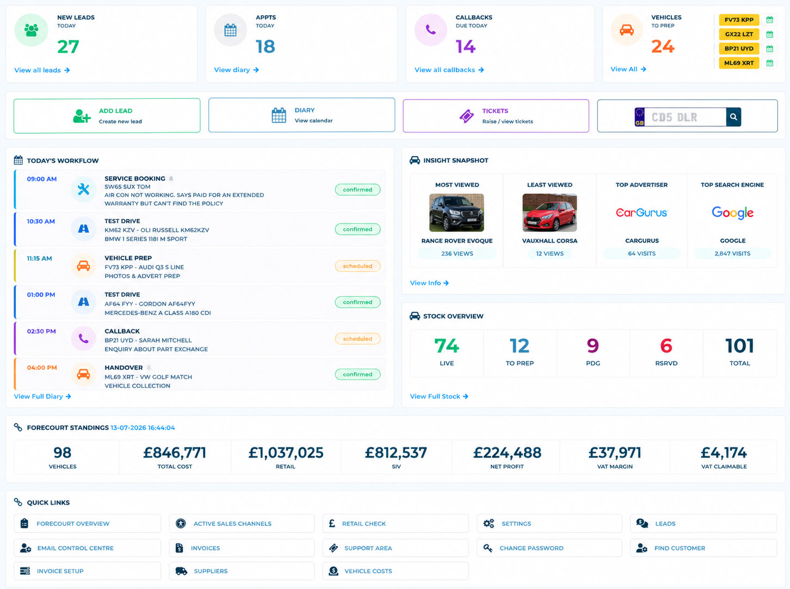Select the BP21 UYD yellow plate
Image resolution: width=790 pixels, height=589 pixels.
[739, 48]
